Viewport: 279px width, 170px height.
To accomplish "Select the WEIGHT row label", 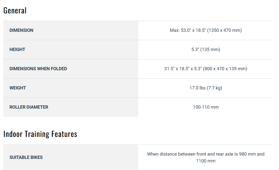I will click(x=18, y=88).
